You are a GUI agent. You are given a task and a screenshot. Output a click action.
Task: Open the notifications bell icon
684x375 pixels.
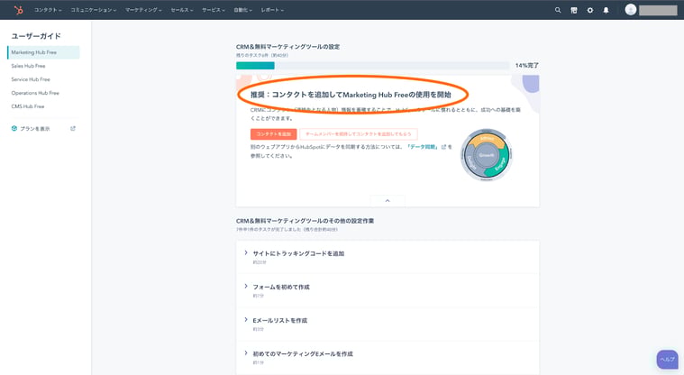606,10
